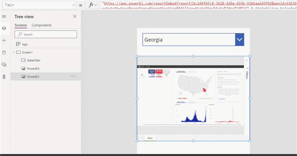The height and width of the screenshot is (156, 297).
Task: Switch to the Screens tab
Action: point(21,25)
